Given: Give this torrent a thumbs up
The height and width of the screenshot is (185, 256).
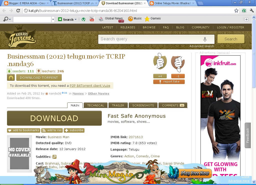Looking at the screenshot, I should [x=160, y=61].
